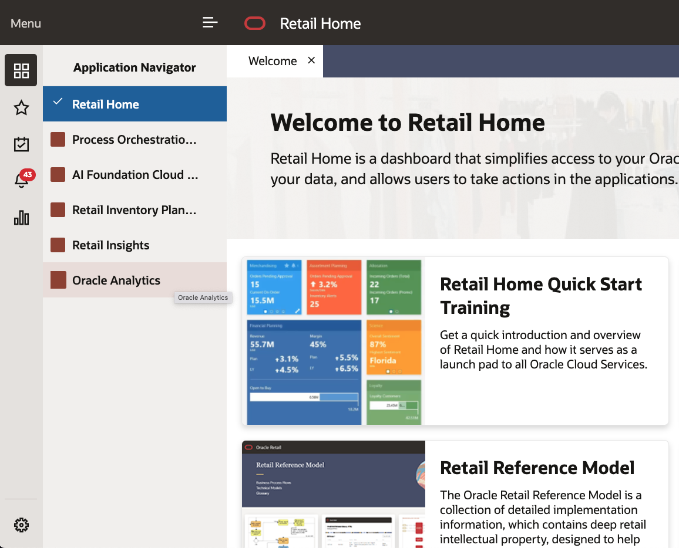679x548 pixels.
Task: Open the Settings gear icon
Action: (x=21, y=525)
